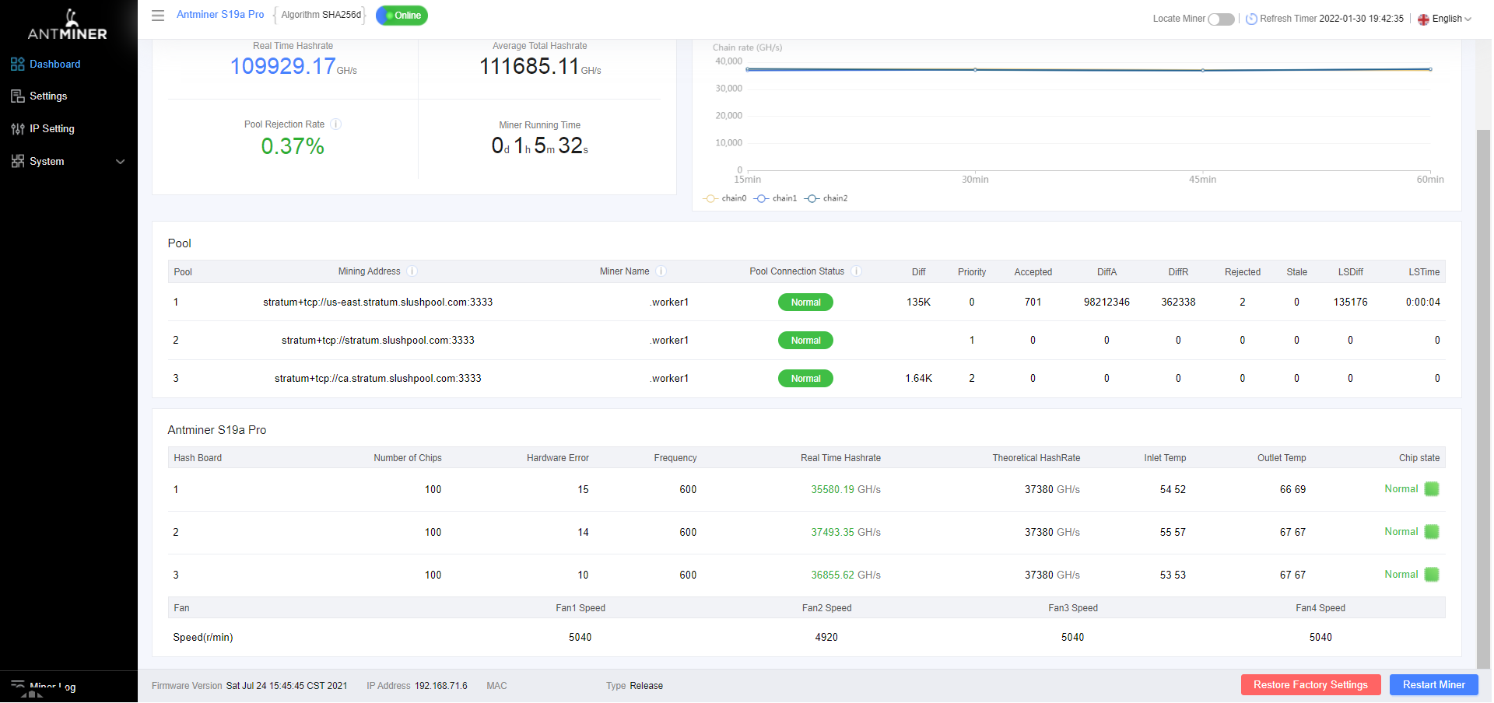Click the inlet temp value 54 52
Viewport: 1494px width, 703px height.
tap(1173, 490)
